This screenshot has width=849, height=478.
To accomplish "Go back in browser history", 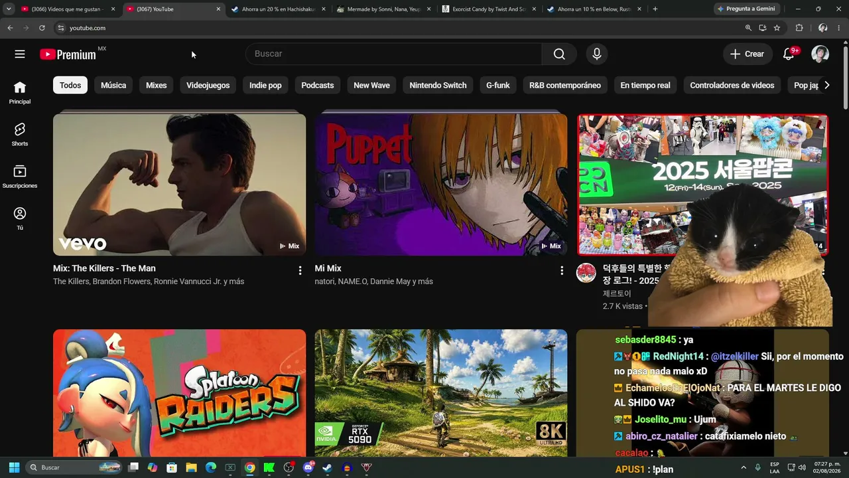I will pos(10,28).
